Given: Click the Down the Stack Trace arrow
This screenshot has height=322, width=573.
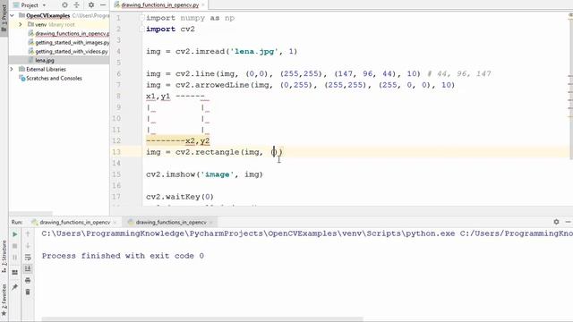Looking at the screenshot, I should coord(28,246).
